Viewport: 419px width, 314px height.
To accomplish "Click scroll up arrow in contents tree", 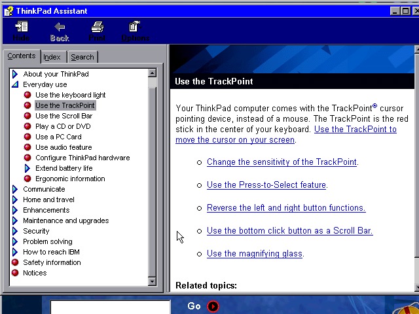I will [x=152, y=73].
